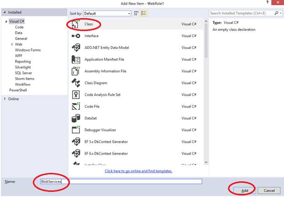Image resolution: width=284 pixels, height=197 pixels.
Task: Select the Class template icon
Action: tap(76, 24)
